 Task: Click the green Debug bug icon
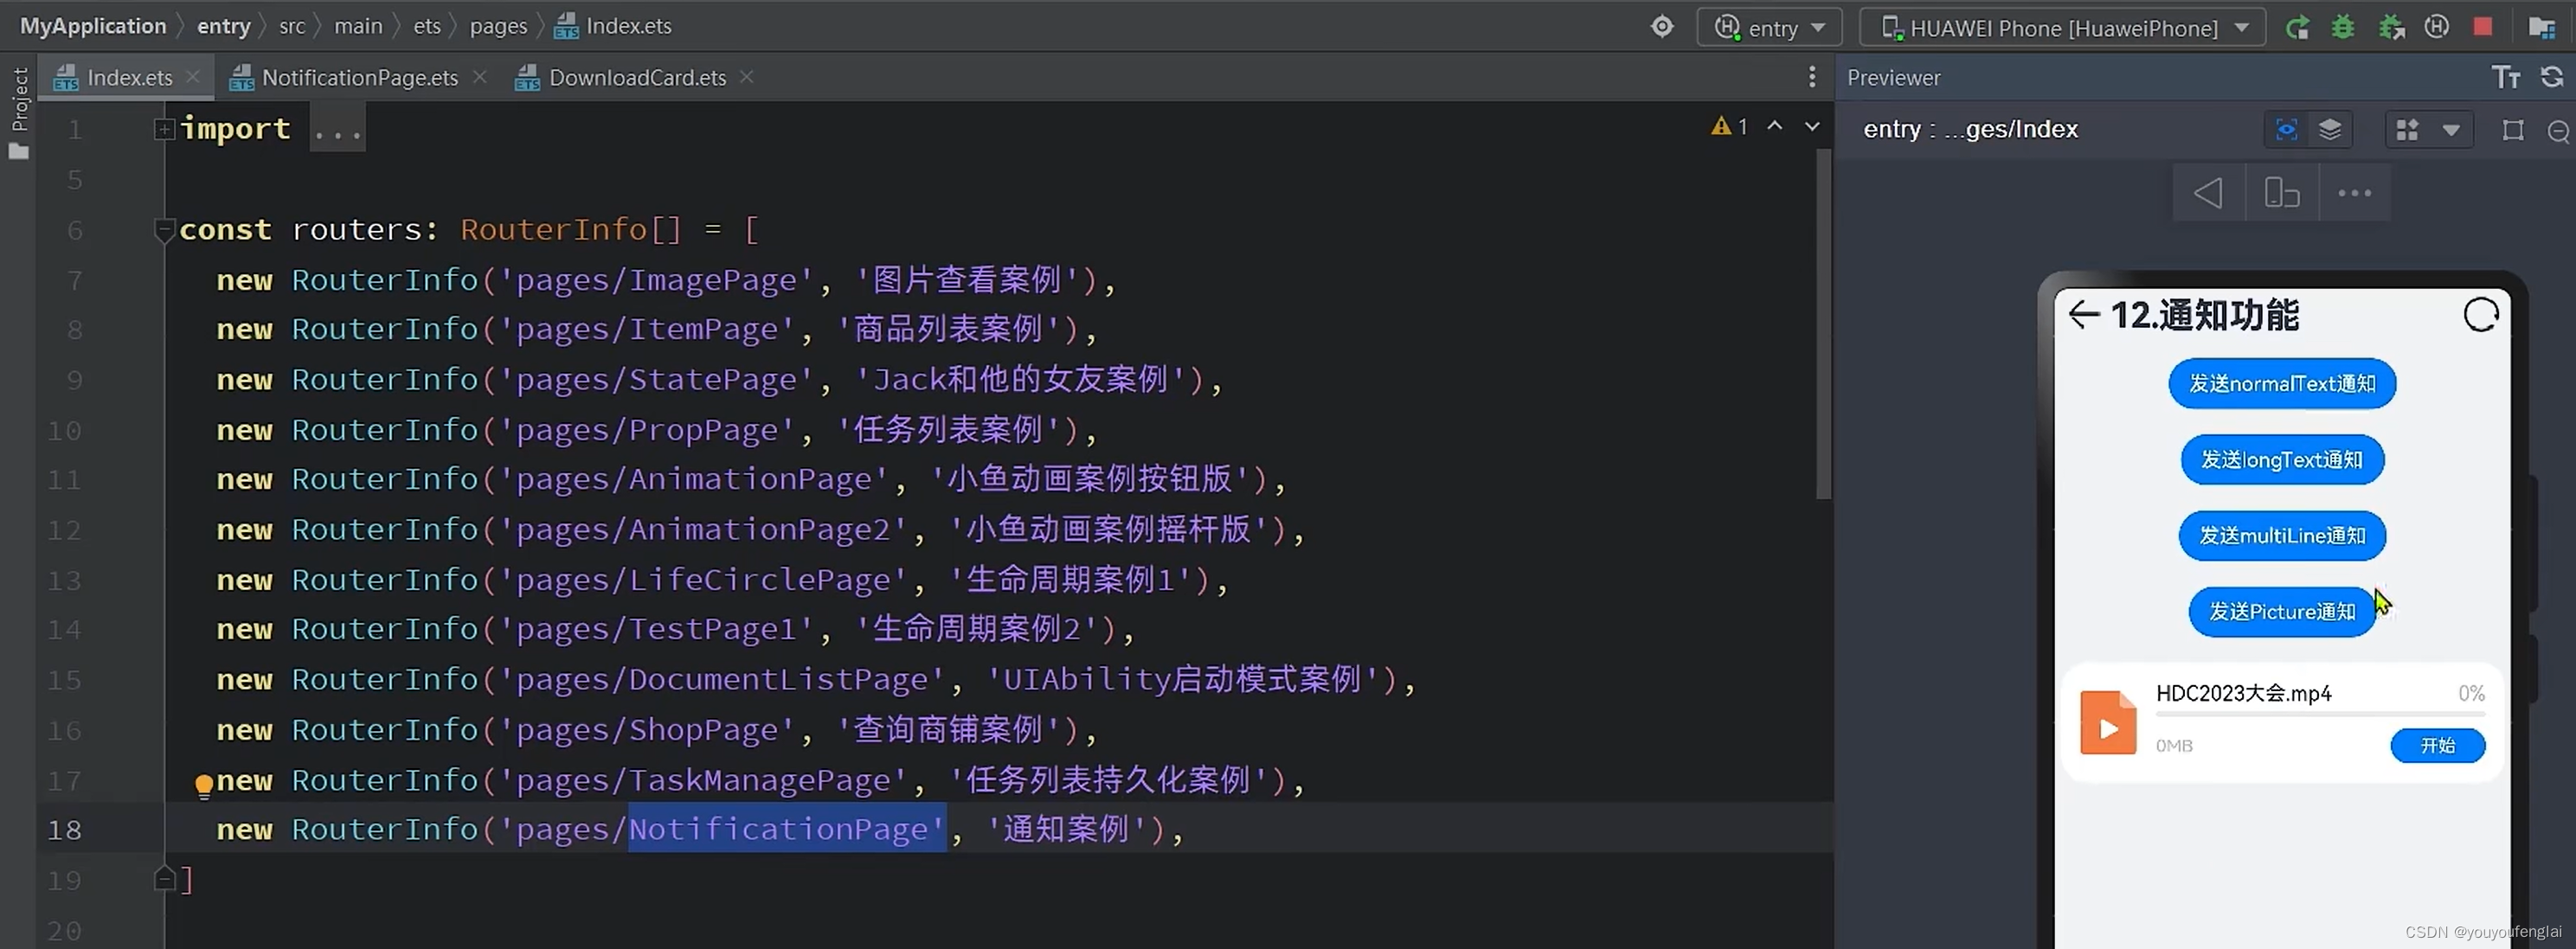2343,27
